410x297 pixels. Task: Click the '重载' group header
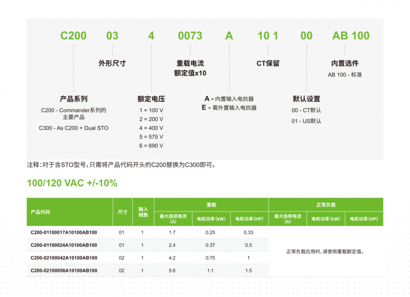[211, 205]
